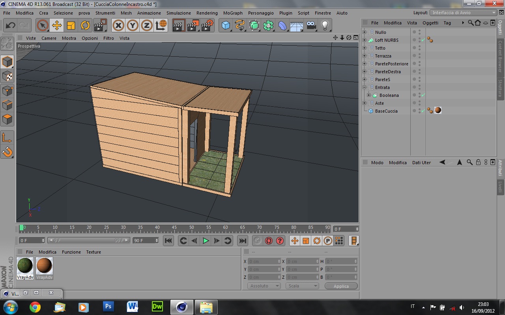
Task: Switch to Polygon editing mode
Action: tap(7, 119)
